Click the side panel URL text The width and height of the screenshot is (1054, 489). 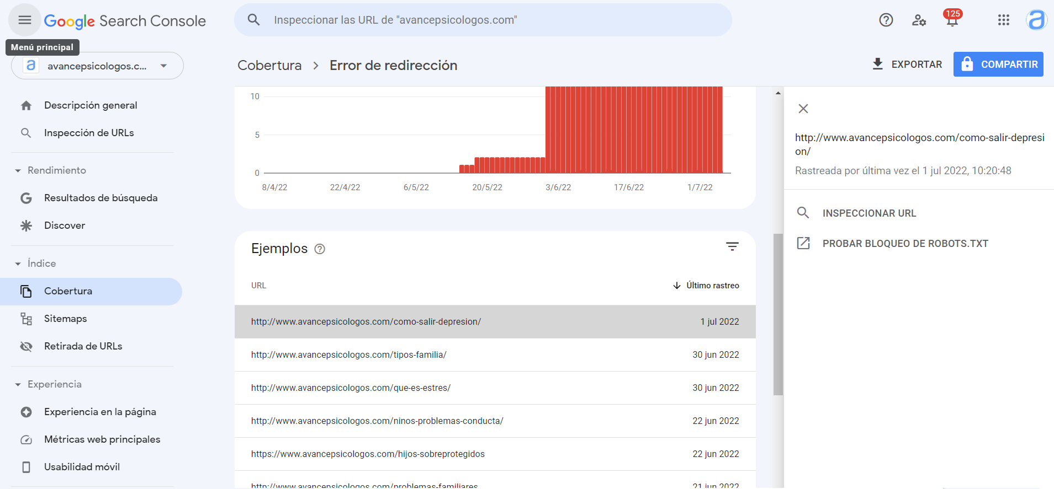[x=919, y=144]
